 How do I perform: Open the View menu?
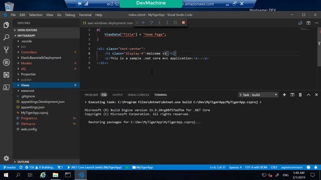pos(50,15)
